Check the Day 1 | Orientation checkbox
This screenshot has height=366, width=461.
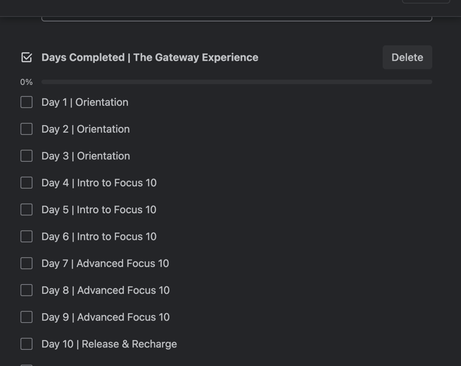(26, 102)
